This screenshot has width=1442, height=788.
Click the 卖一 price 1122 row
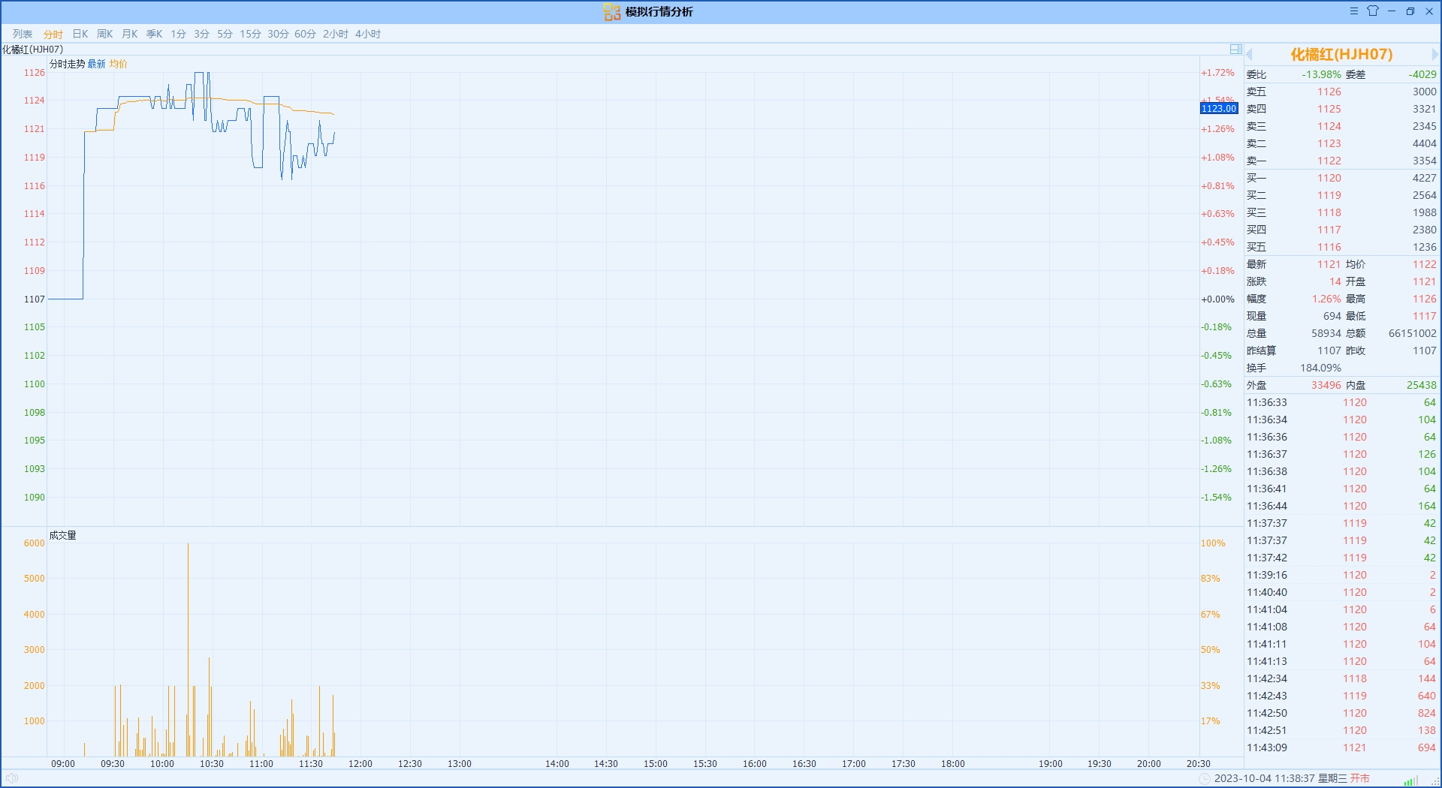pyautogui.click(x=1341, y=161)
